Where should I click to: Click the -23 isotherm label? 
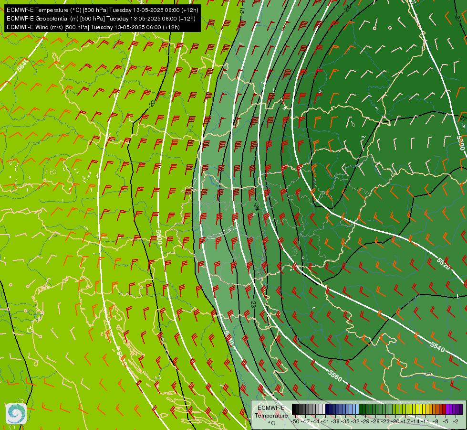pos(253,304)
